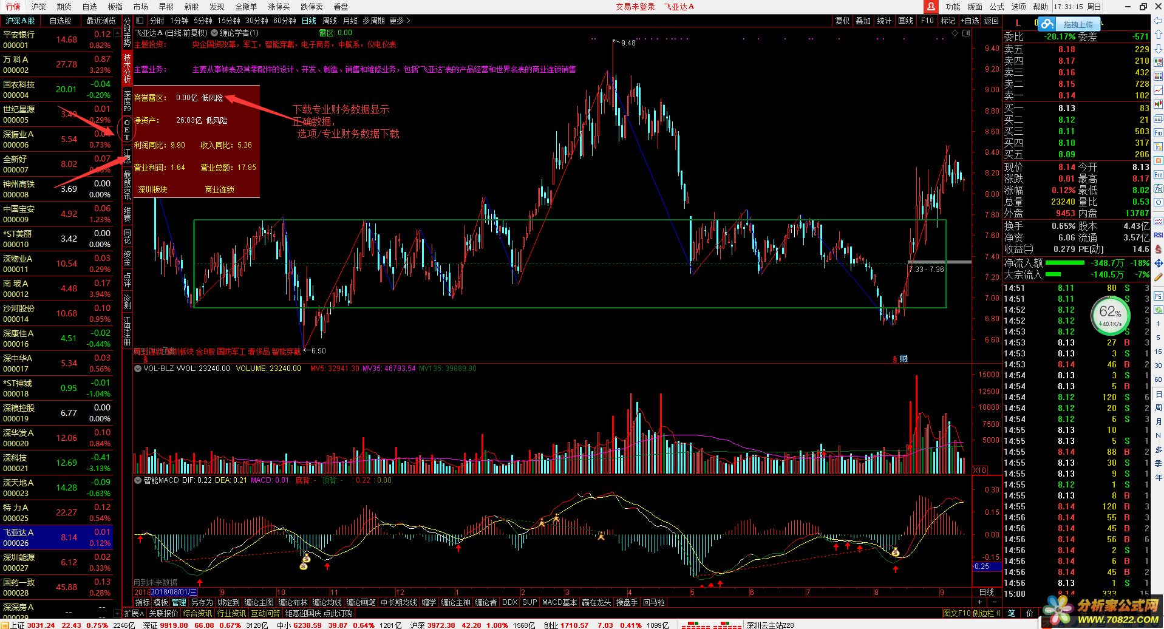Toggle the 智能MACD indicator circle

point(138,480)
